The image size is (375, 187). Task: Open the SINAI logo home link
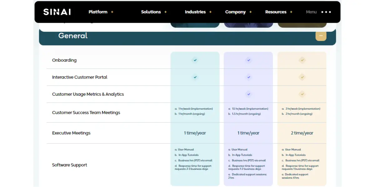(x=57, y=12)
